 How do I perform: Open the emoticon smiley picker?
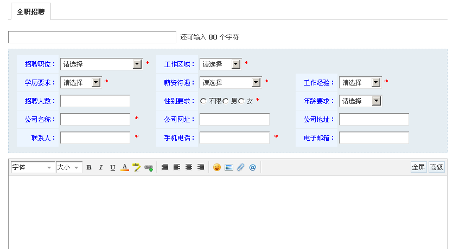(x=216, y=167)
